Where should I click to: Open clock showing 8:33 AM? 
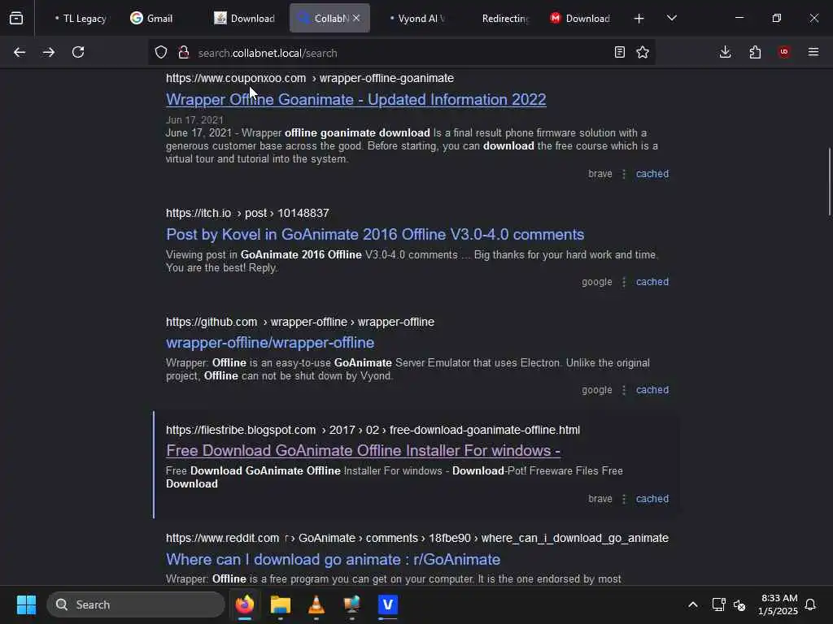pyautogui.click(x=778, y=604)
